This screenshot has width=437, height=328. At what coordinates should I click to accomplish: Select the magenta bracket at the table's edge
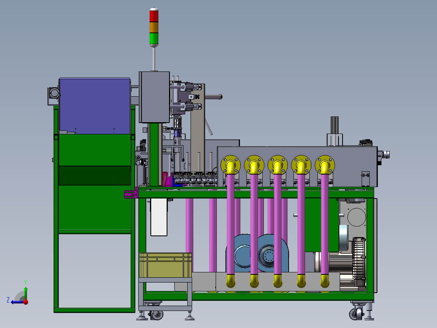click(131, 194)
